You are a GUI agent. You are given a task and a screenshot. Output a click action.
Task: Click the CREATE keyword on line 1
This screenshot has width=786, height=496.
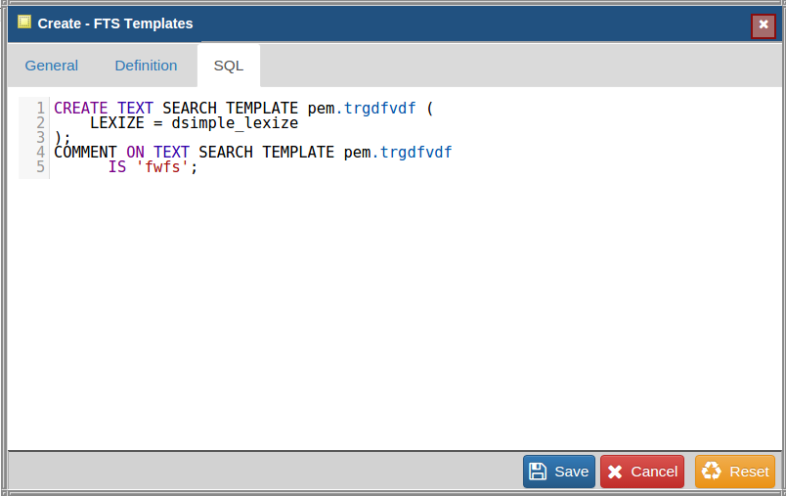point(81,108)
